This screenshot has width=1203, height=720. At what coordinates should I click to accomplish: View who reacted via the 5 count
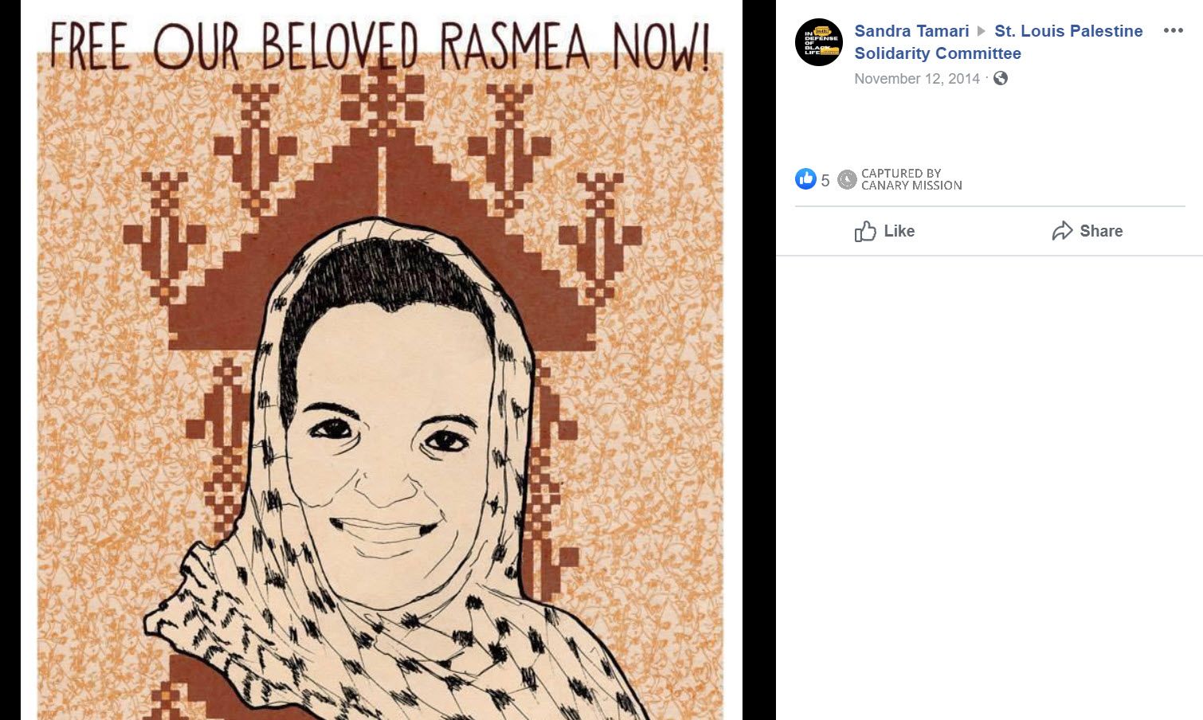[825, 180]
